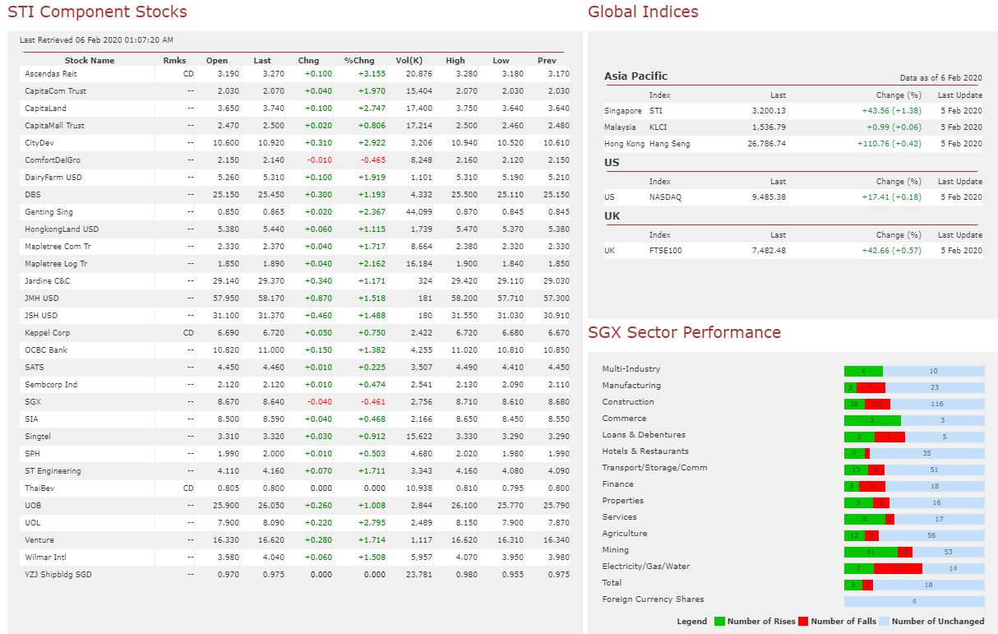Click the SGX stock name

click(33, 401)
